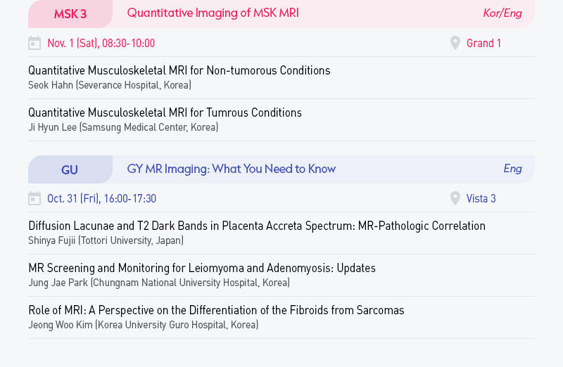Click calendar icon beside Nov. 1 date
563x367 pixels.
pos(34,44)
